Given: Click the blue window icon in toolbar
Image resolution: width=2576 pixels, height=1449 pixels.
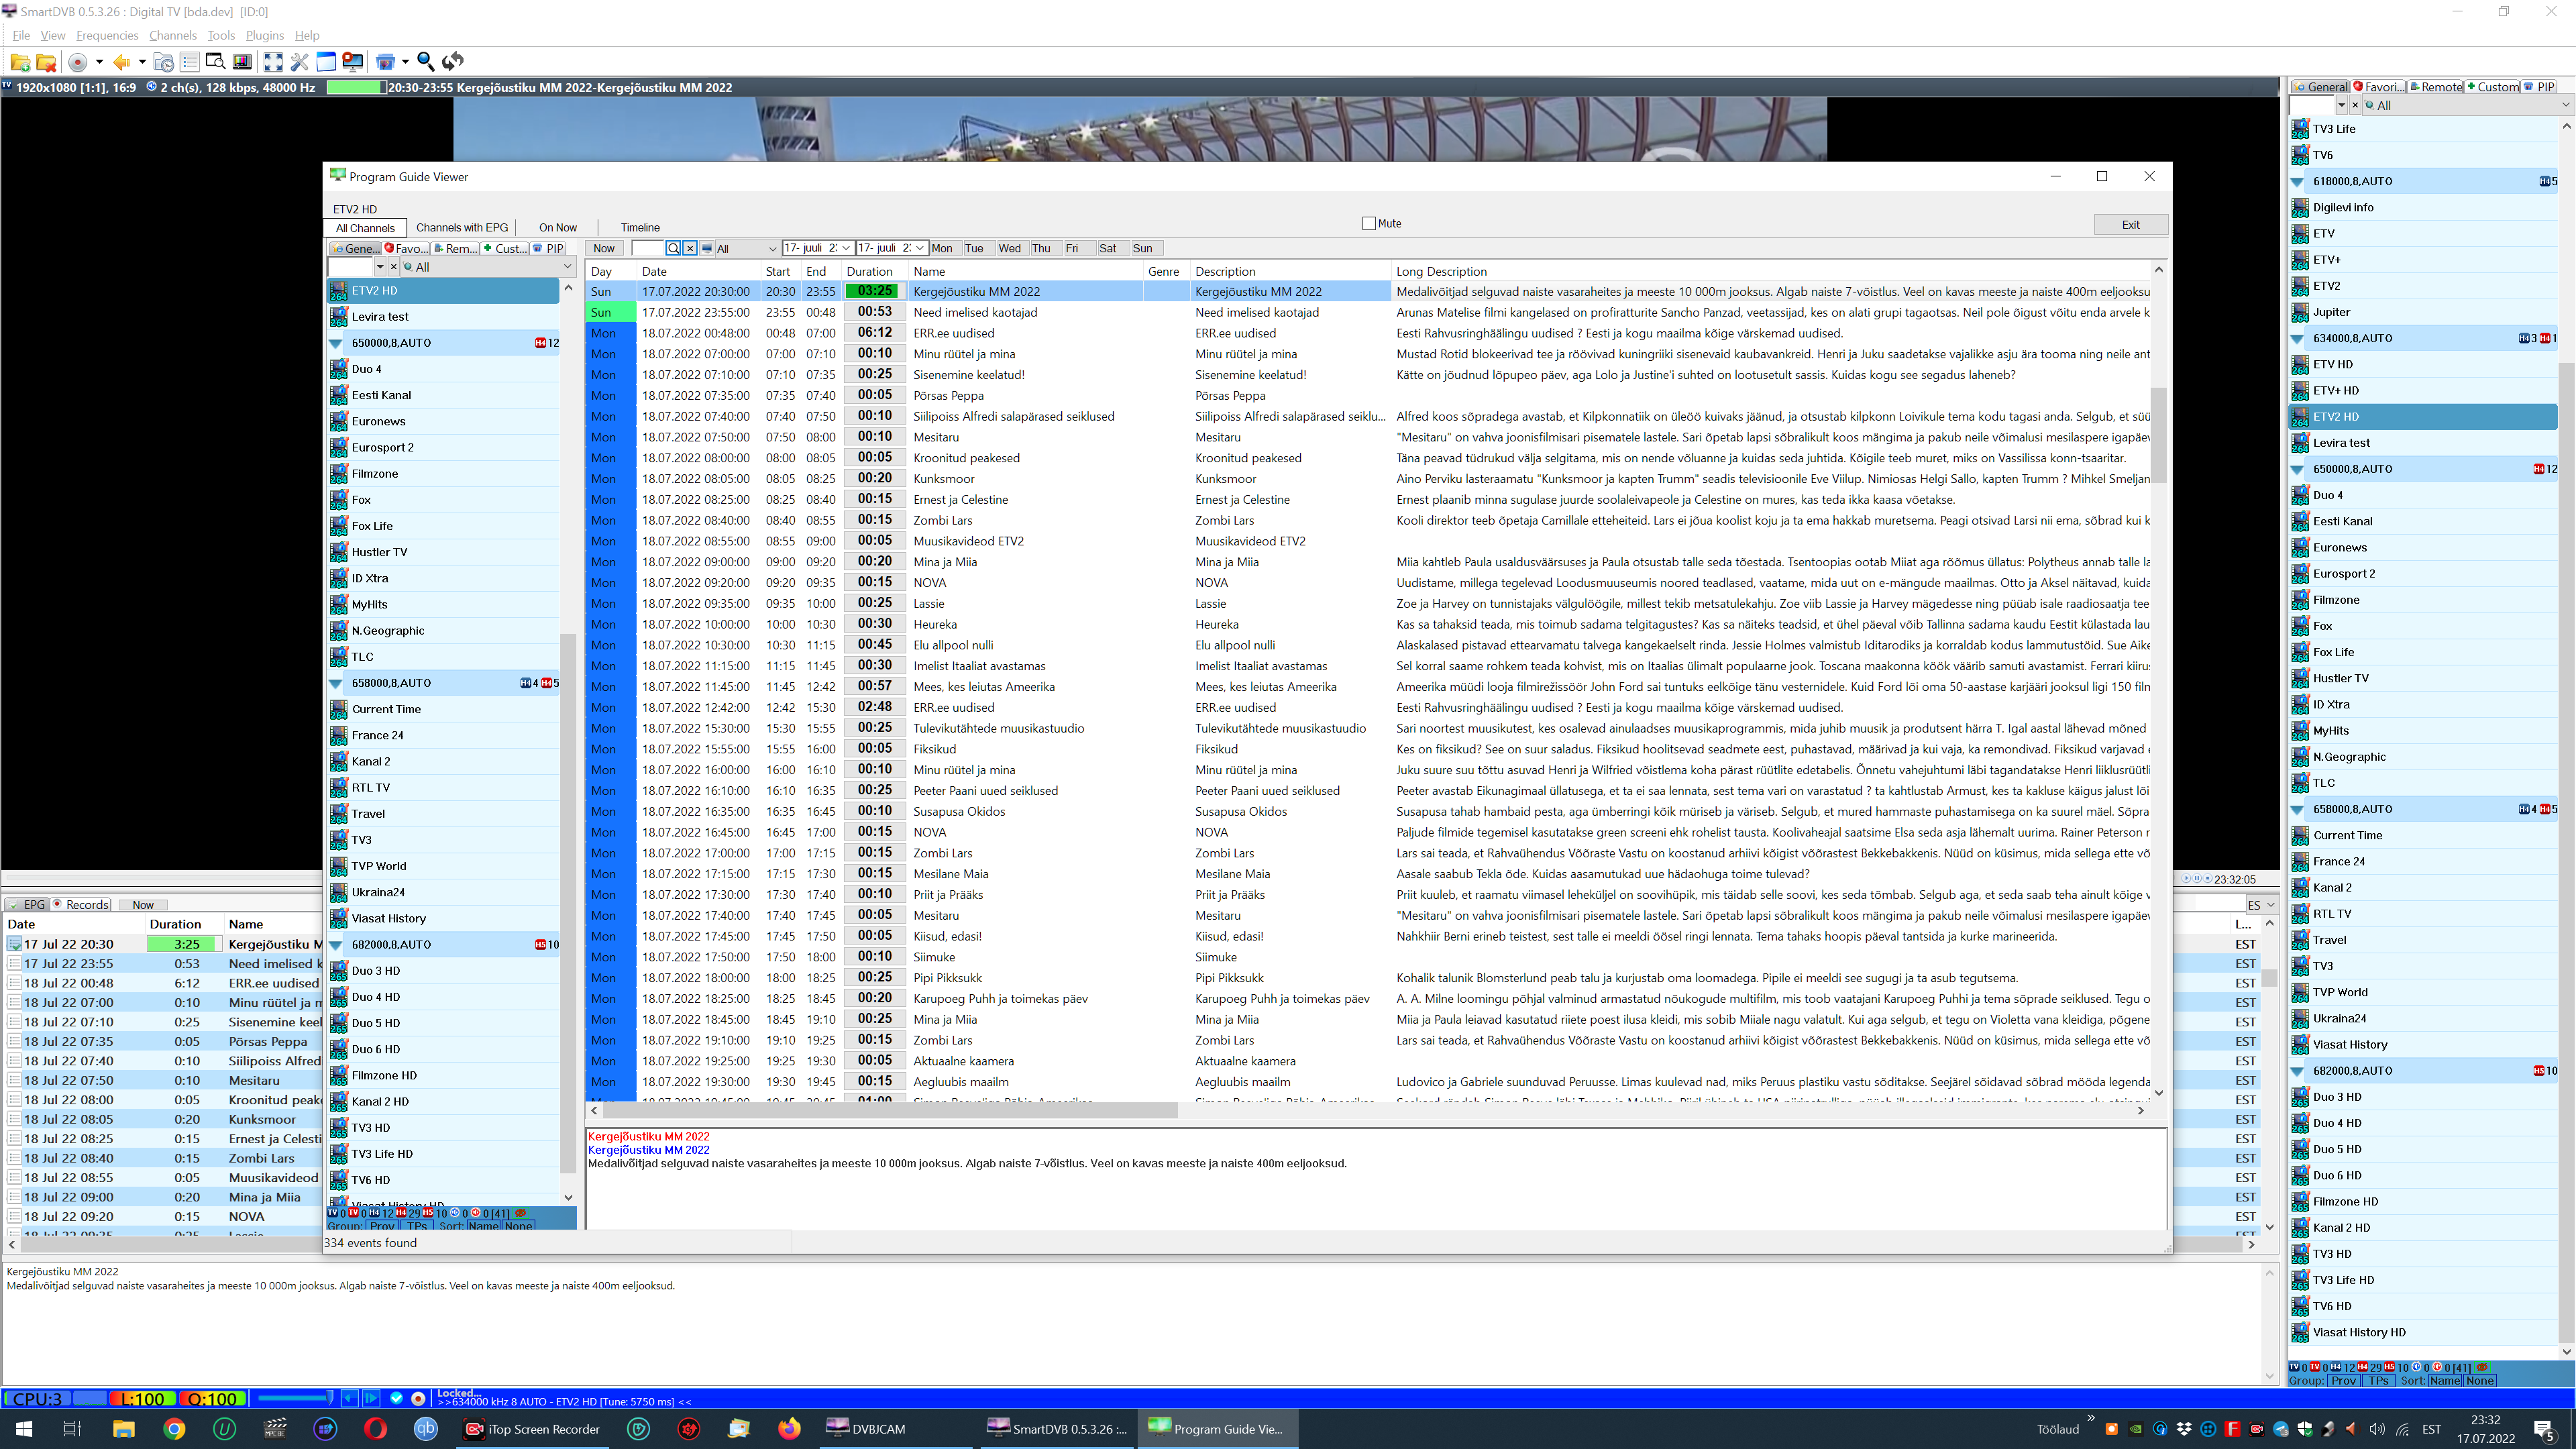Looking at the screenshot, I should click(326, 62).
